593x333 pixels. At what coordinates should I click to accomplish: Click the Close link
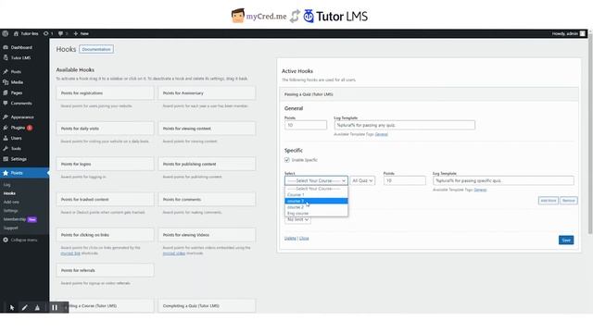304,239
